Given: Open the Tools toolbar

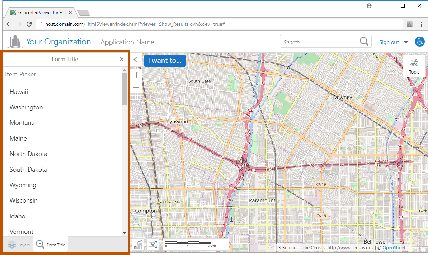Looking at the screenshot, I should pos(414,66).
